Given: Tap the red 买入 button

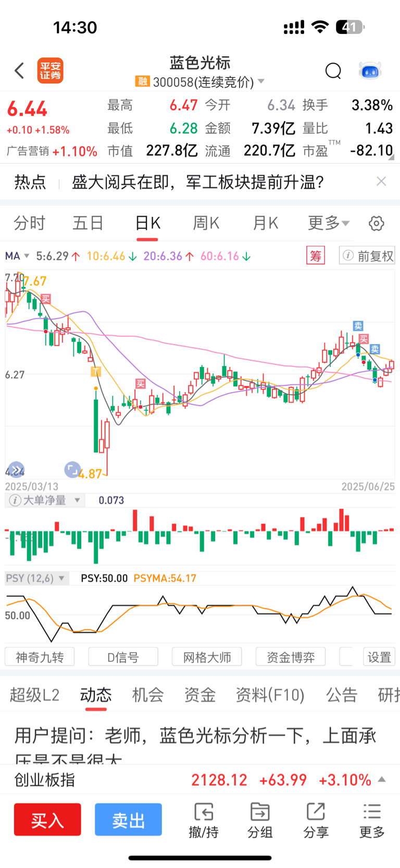Looking at the screenshot, I should pos(47,820).
